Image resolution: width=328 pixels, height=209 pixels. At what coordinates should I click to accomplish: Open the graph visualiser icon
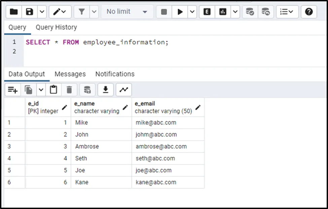[x=124, y=90]
